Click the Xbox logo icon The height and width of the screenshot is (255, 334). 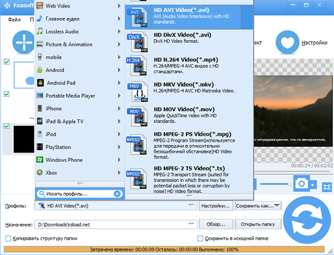[x=40, y=173]
